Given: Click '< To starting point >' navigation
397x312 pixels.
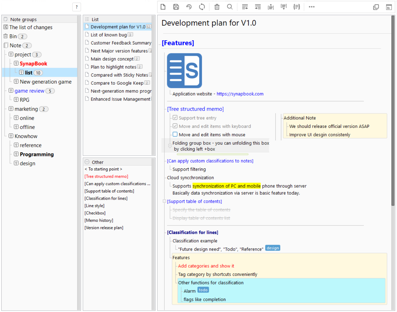Looking at the screenshot, I should coord(103,169).
